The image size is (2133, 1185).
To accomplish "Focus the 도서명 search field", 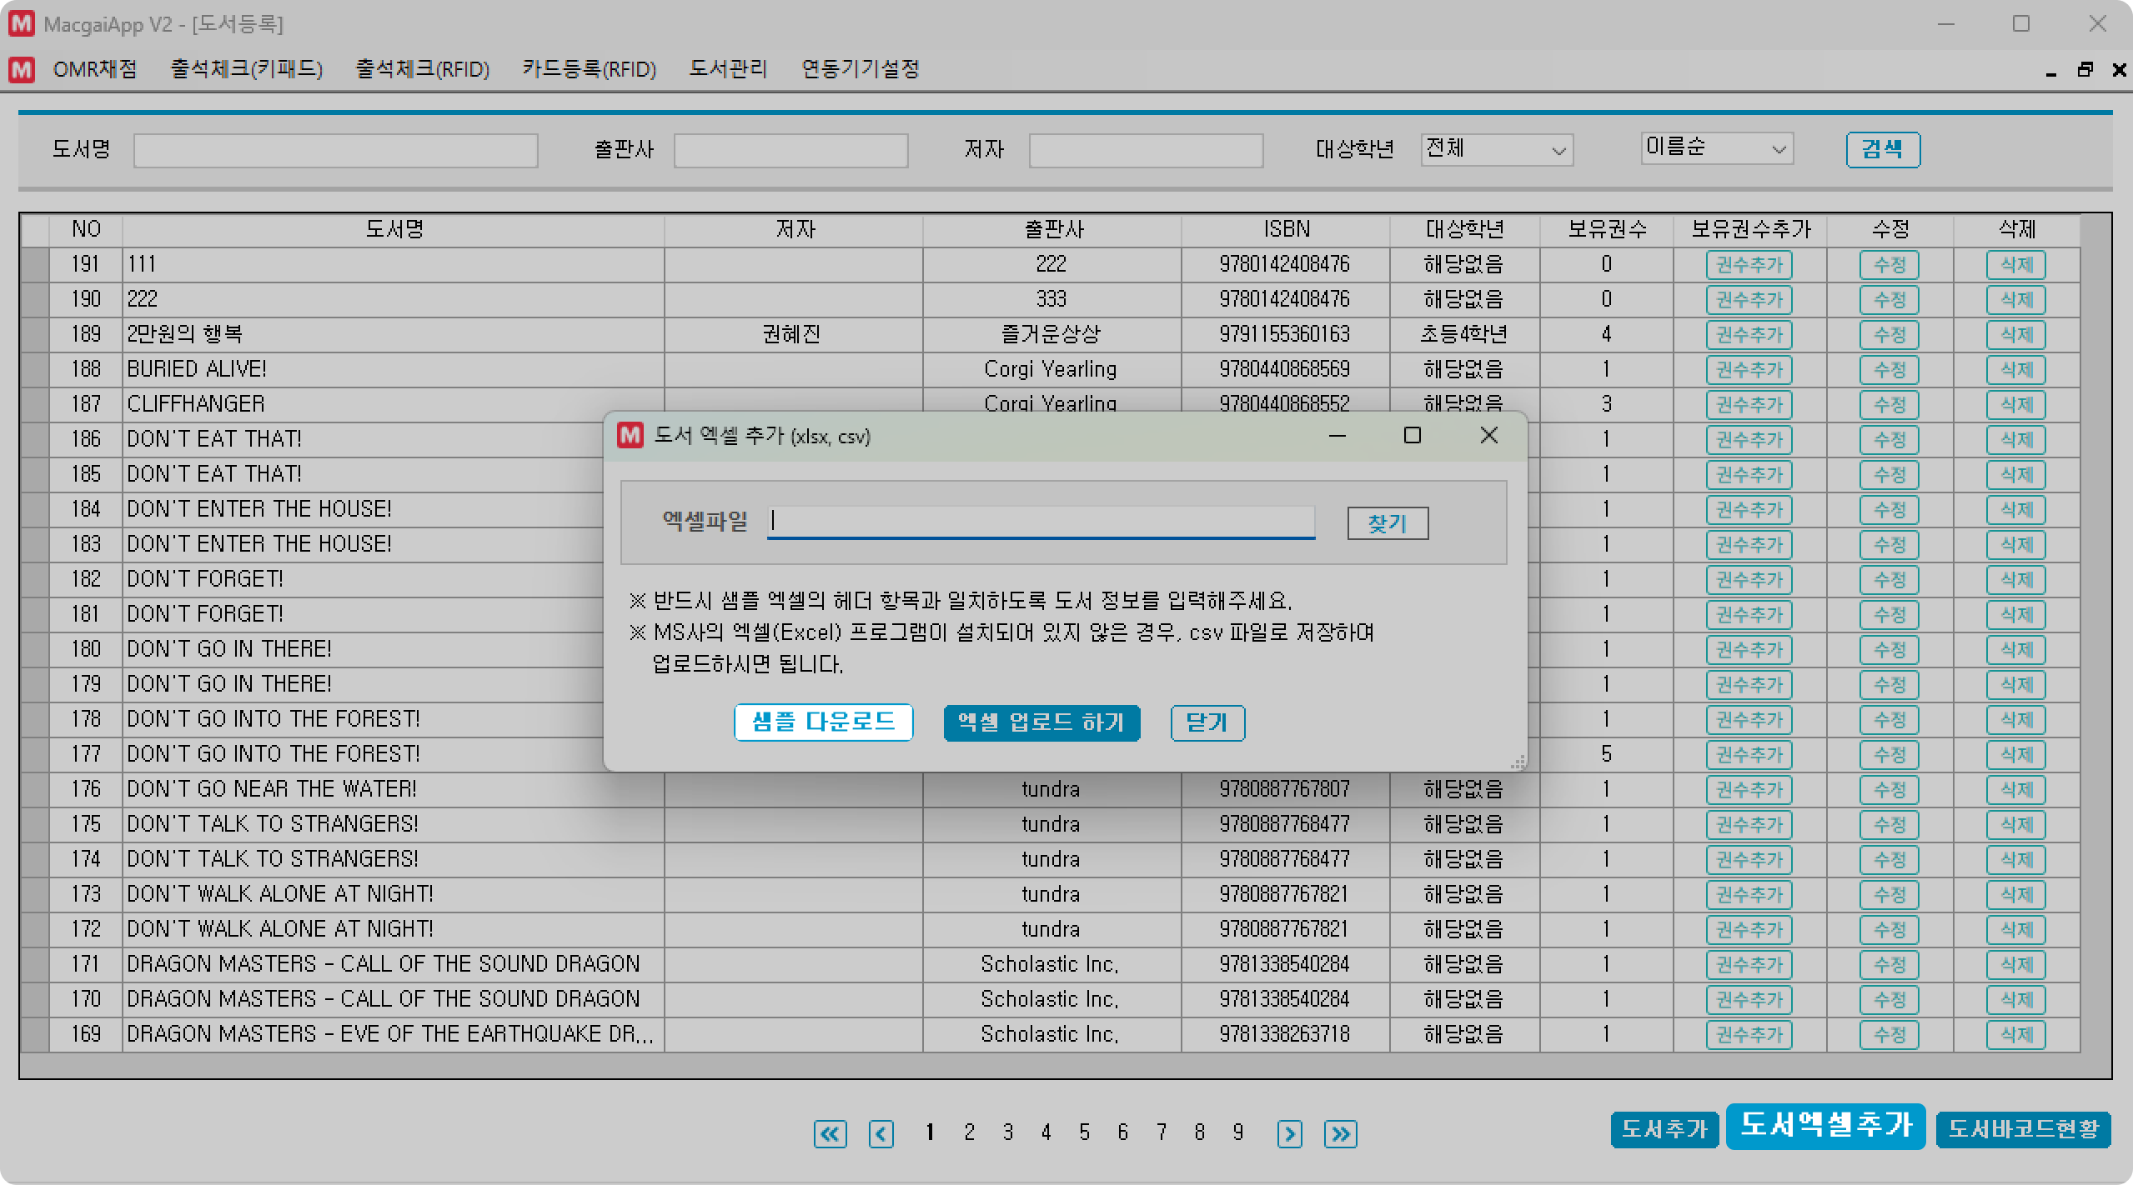I will [335, 151].
